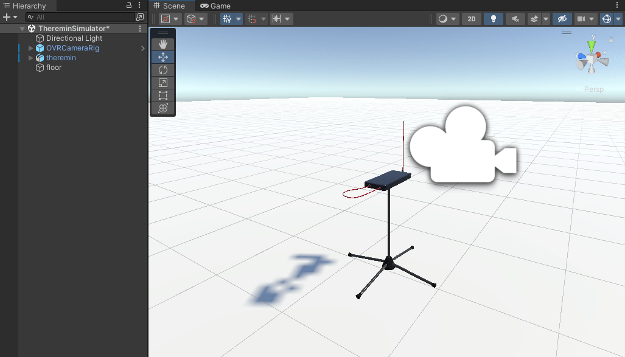Toggle grid snapping

click(x=251, y=19)
